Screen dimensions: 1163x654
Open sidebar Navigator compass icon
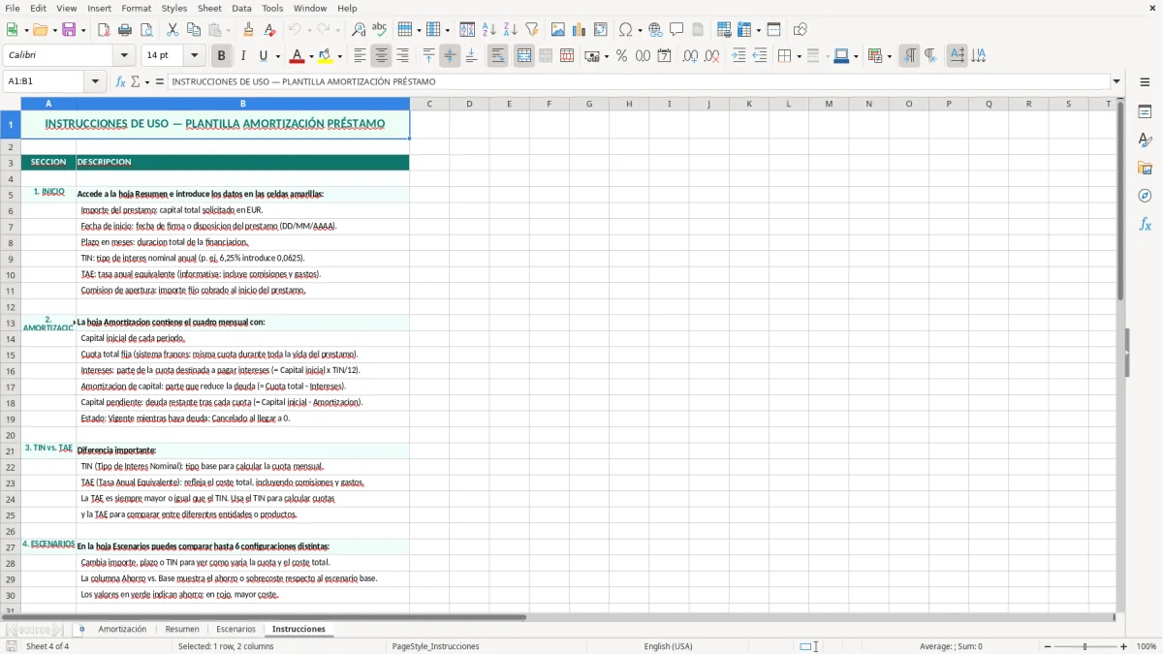pos(1145,196)
